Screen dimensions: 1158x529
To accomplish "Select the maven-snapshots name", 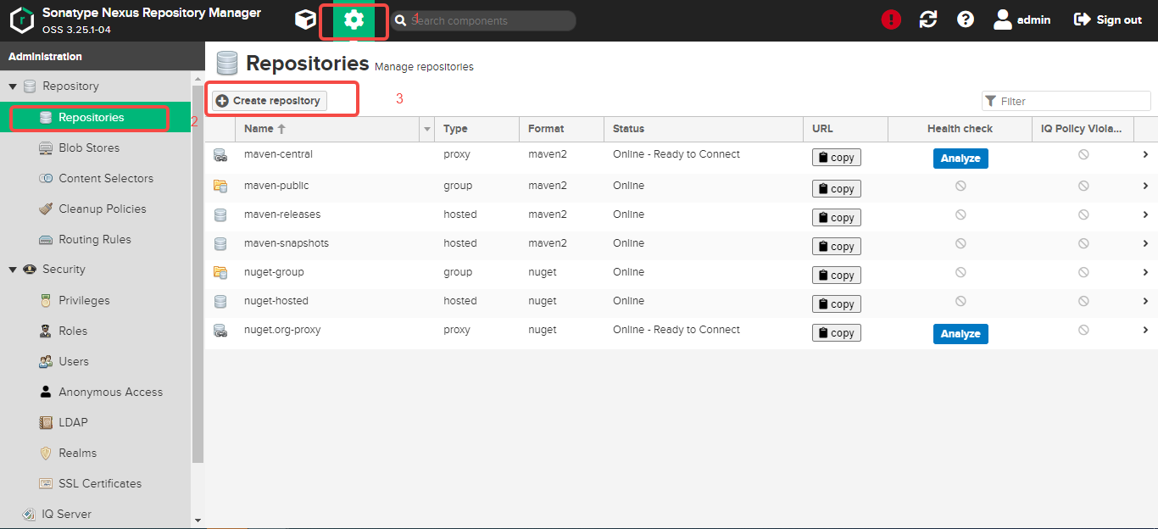I will click(x=287, y=243).
